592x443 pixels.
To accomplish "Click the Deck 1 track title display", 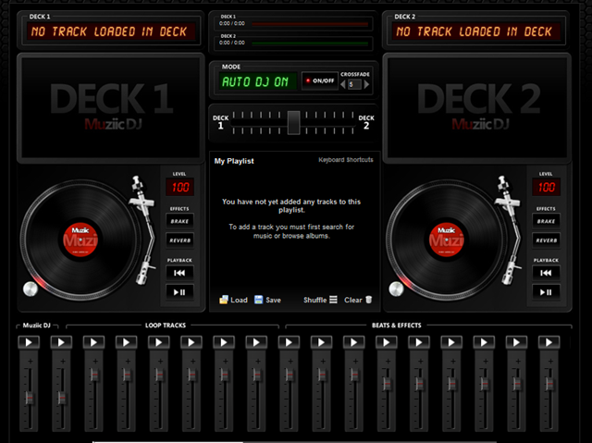I will point(111,31).
